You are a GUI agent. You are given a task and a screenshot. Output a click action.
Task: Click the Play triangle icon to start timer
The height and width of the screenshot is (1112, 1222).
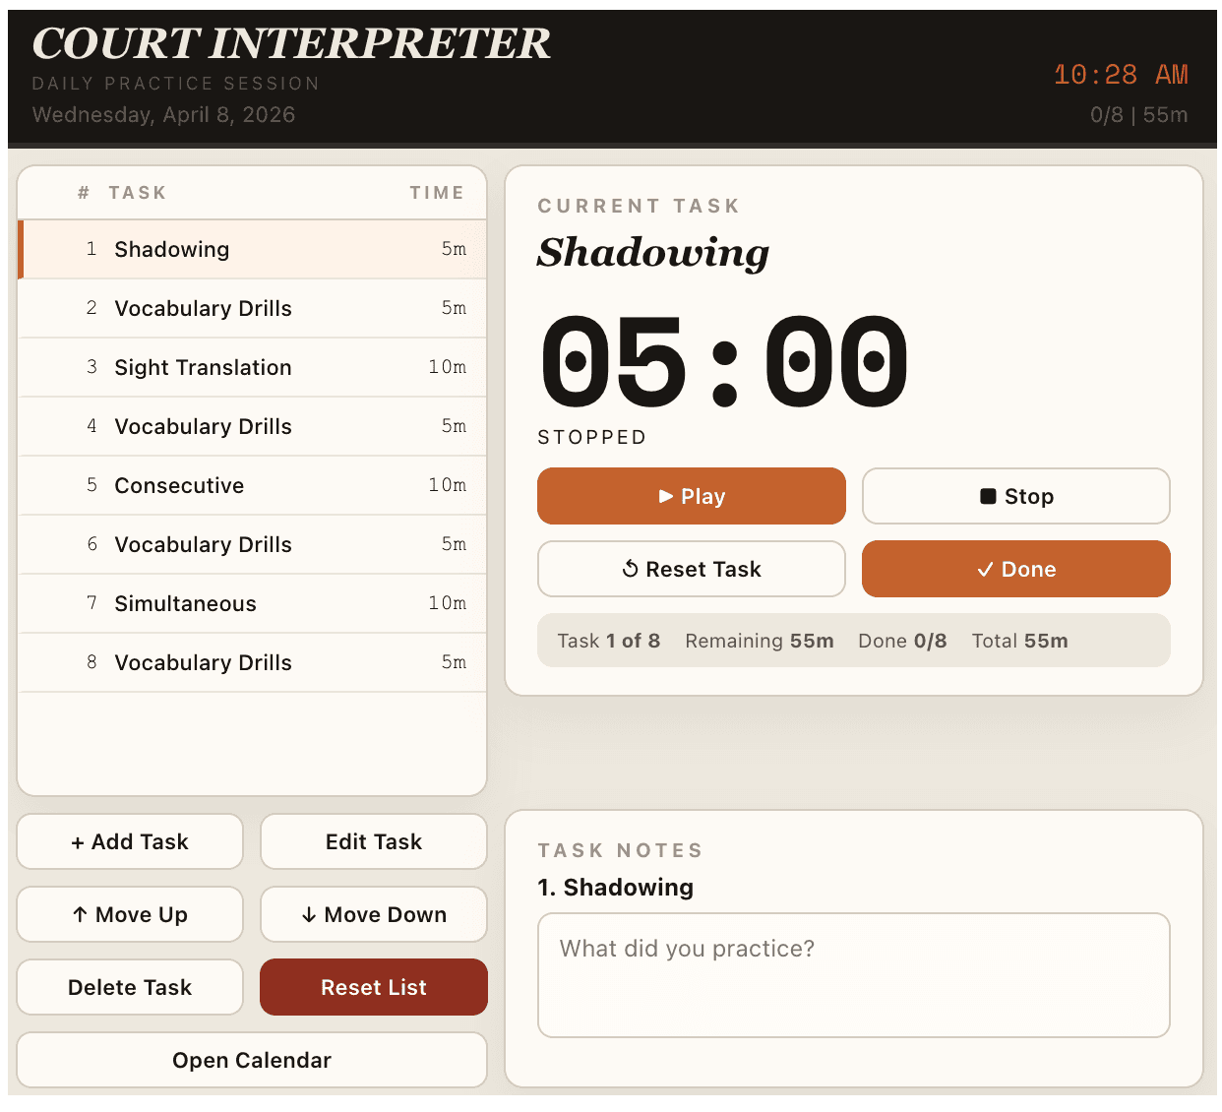pyautogui.click(x=667, y=496)
